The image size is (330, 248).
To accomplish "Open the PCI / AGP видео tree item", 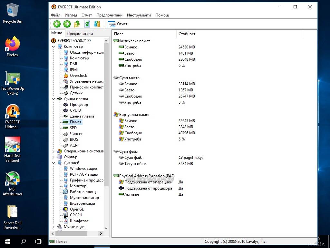I will tap(84, 174).
